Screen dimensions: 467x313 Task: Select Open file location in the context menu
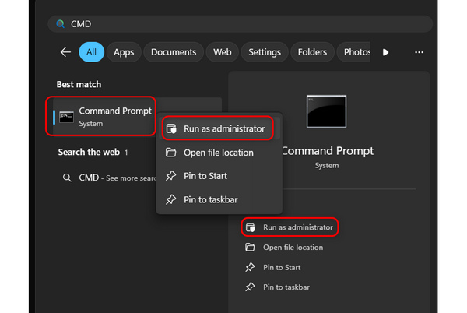(218, 153)
